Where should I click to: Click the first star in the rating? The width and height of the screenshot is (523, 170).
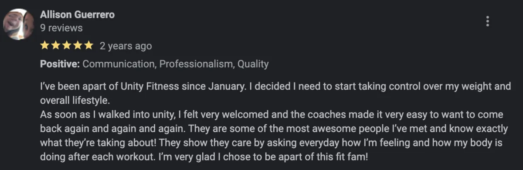click(45, 45)
